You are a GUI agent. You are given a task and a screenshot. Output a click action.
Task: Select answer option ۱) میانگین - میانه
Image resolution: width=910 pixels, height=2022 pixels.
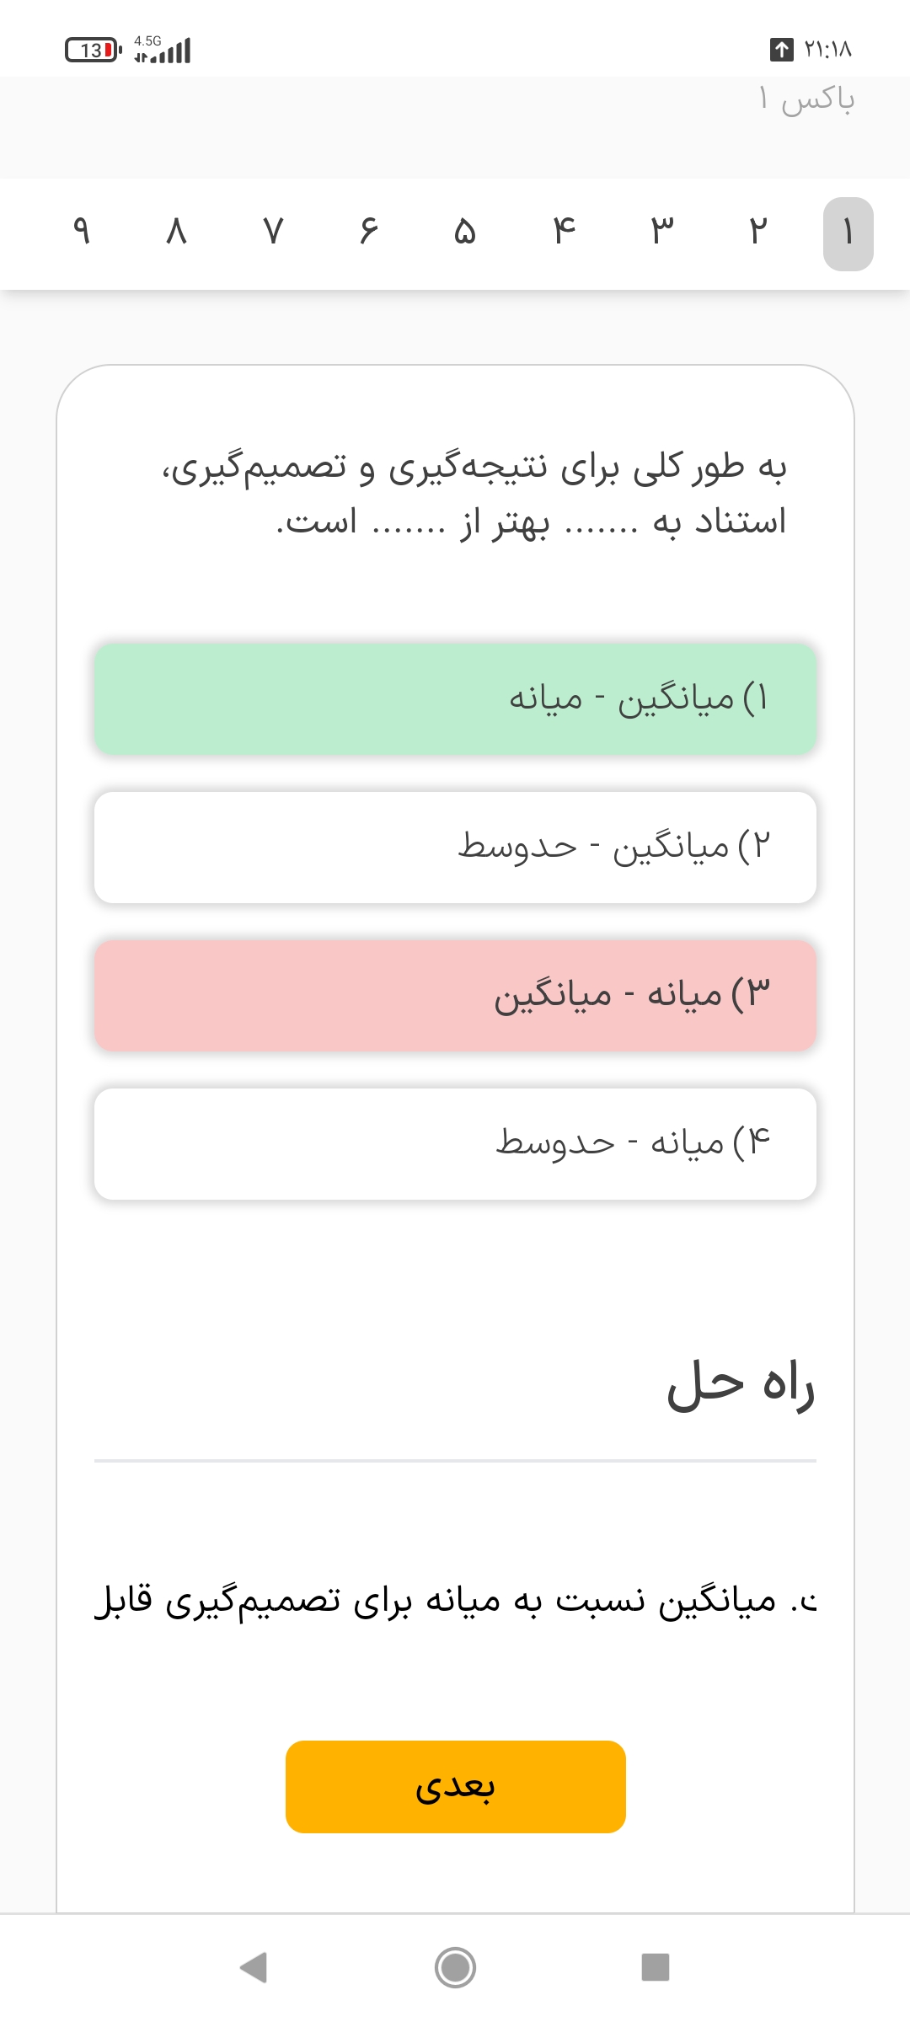click(455, 699)
